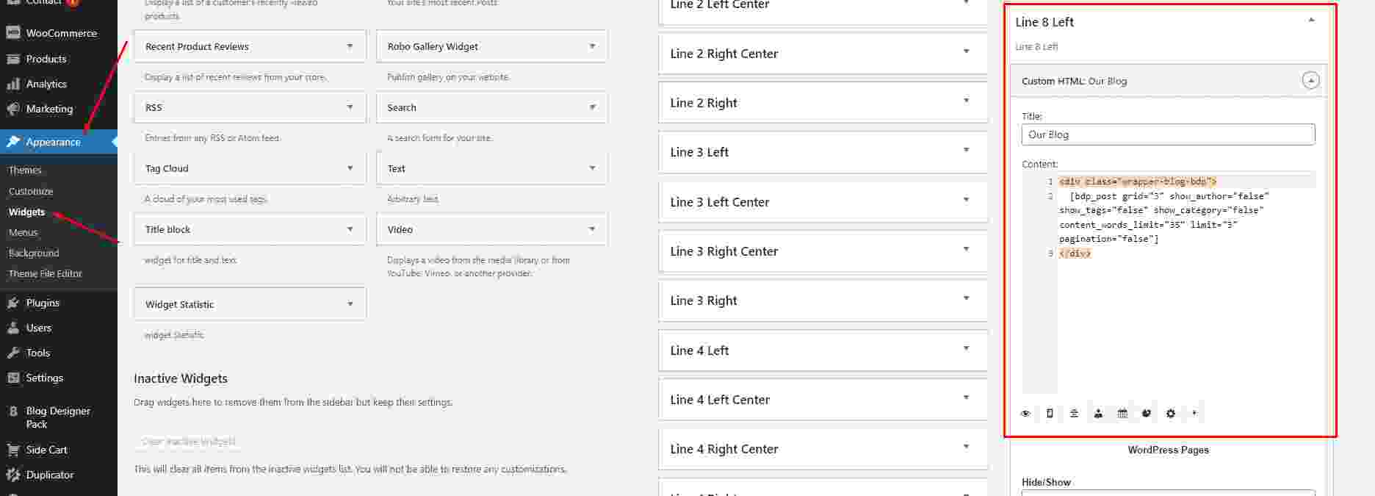Open Side Cart in the admin sidebar
Image resolution: width=1375 pixels, height=496 pixels.
tap(46, 450)
